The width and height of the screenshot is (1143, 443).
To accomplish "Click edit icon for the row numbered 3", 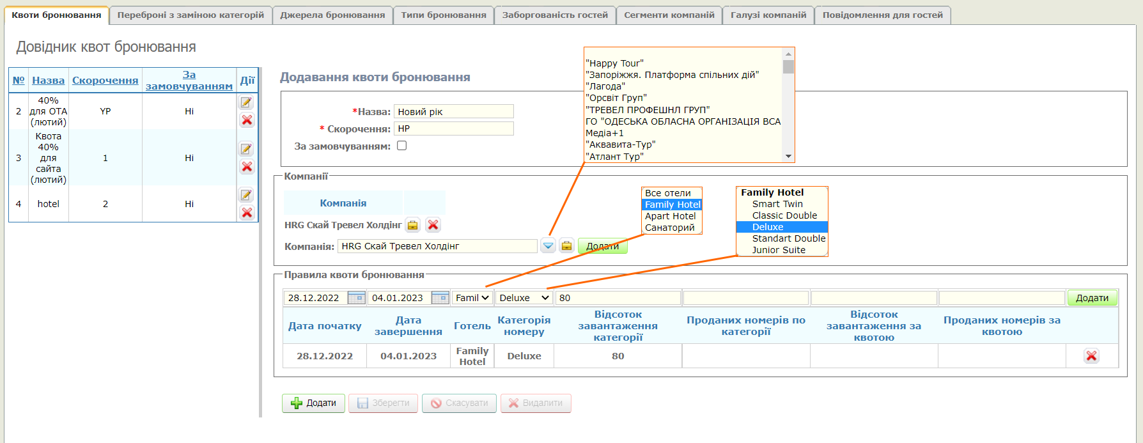I will click(246, 149).
